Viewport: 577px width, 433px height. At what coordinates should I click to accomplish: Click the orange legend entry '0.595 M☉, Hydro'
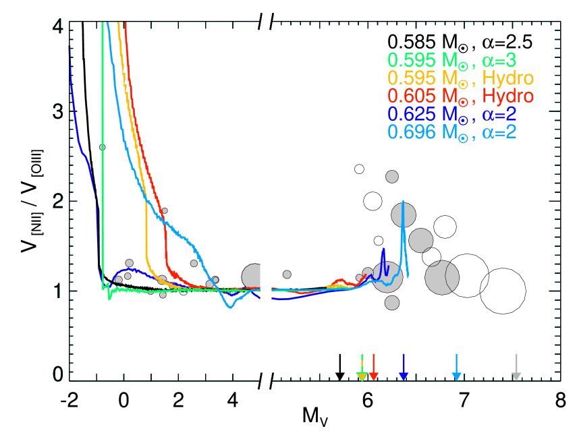click(x=461, y=78)
